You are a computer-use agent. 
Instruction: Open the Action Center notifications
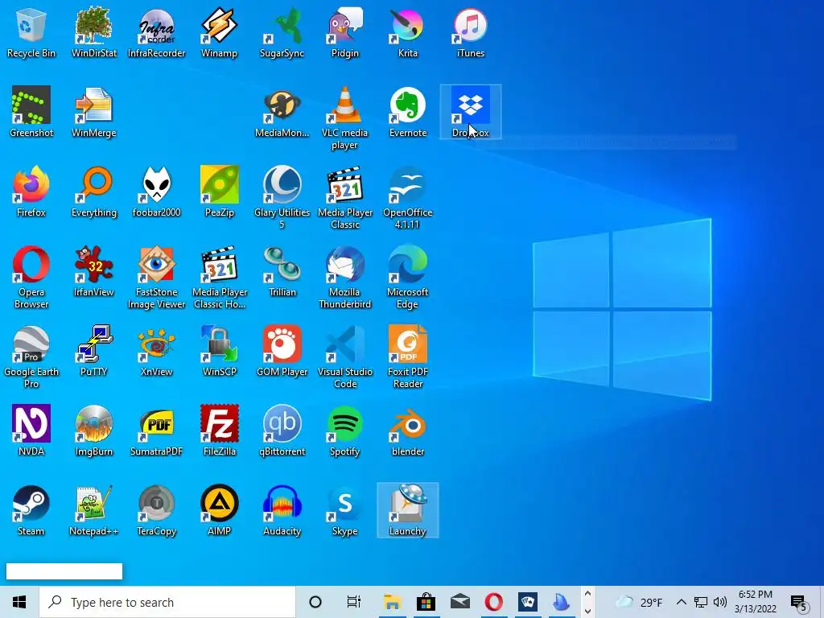(x=799, y=603)
